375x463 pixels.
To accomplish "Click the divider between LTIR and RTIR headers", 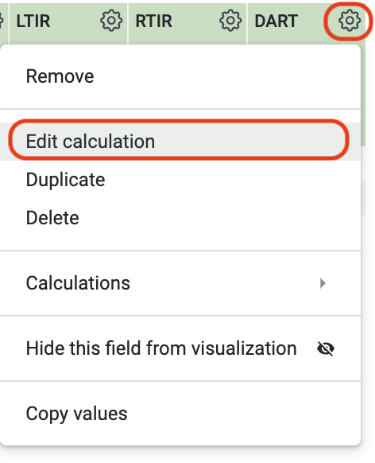I will pos(128,24).
